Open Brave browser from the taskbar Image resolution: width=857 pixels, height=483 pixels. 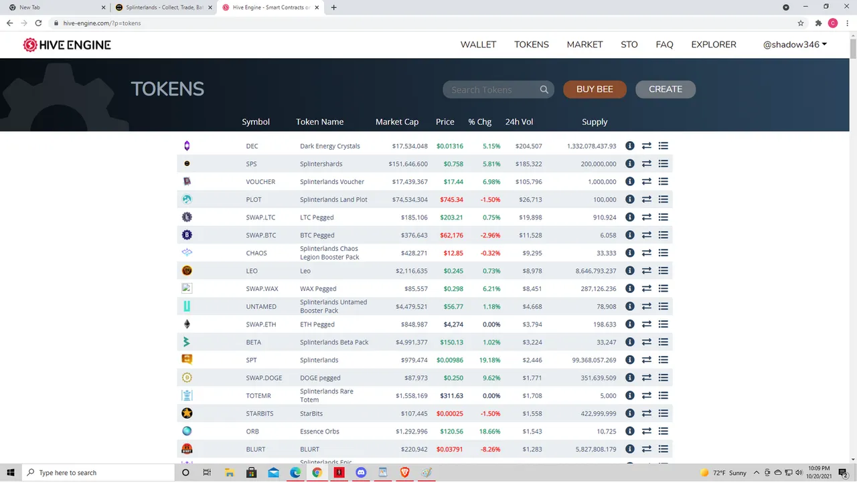pos(404,473)
